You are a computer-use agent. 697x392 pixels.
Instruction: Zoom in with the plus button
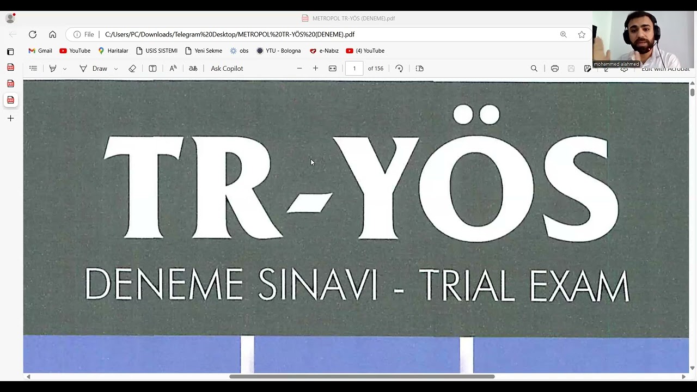click(315, 69)
